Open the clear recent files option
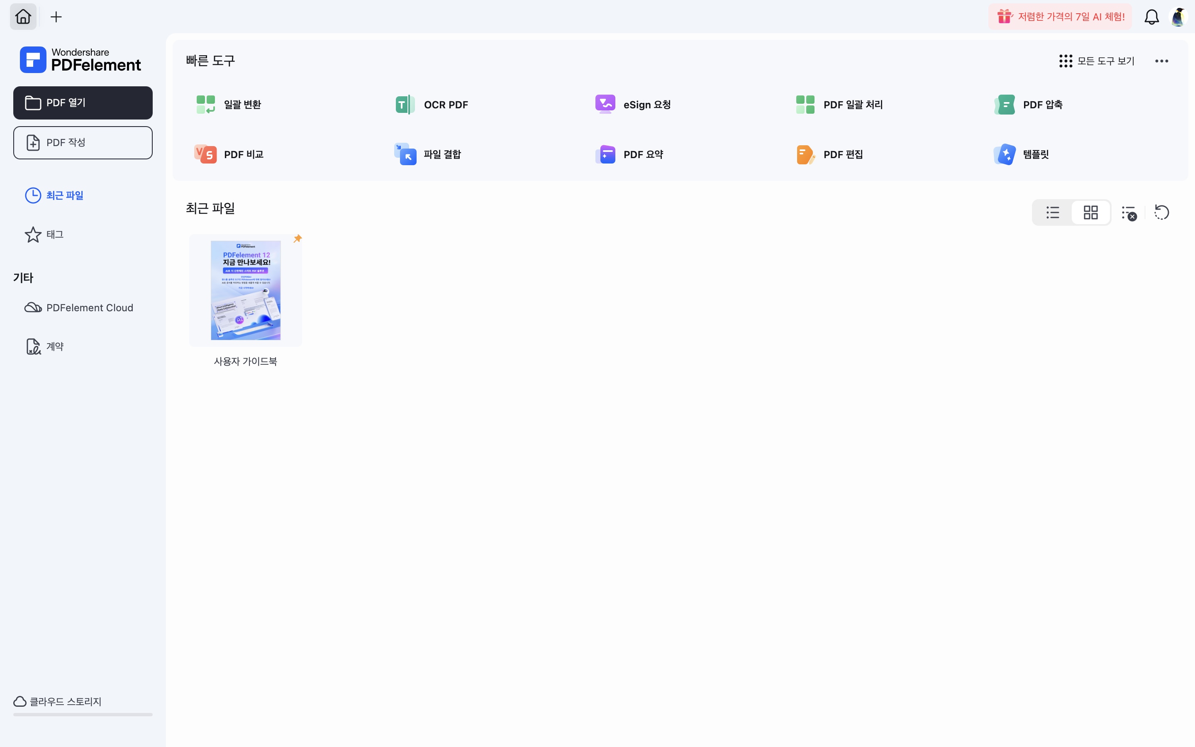Image resolution: width=1195 pixels, height=747 pixels. 1129,212
